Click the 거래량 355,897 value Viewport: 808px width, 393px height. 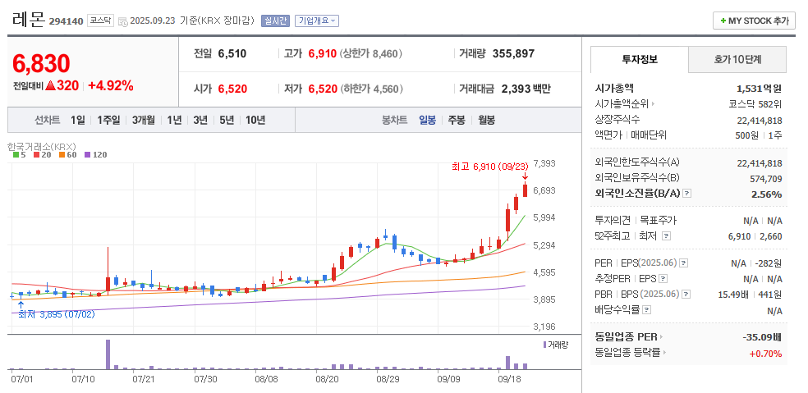click(513, 53)
